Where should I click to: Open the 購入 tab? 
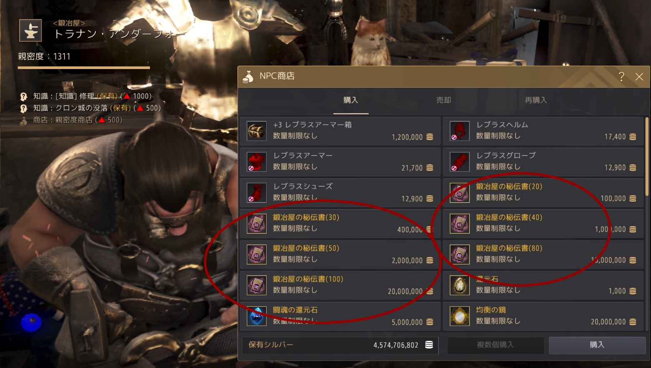pos(351,100)
